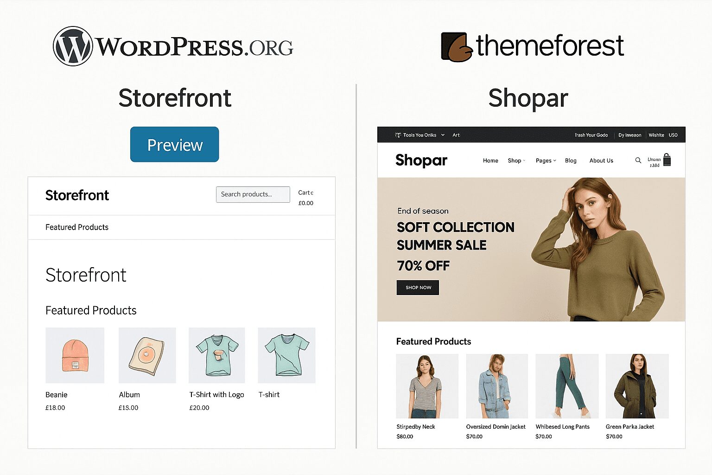Image resolution: width=712 pixels, height=475 pixels.
Task: Click the blue Preview button
Action: point(175,145)
